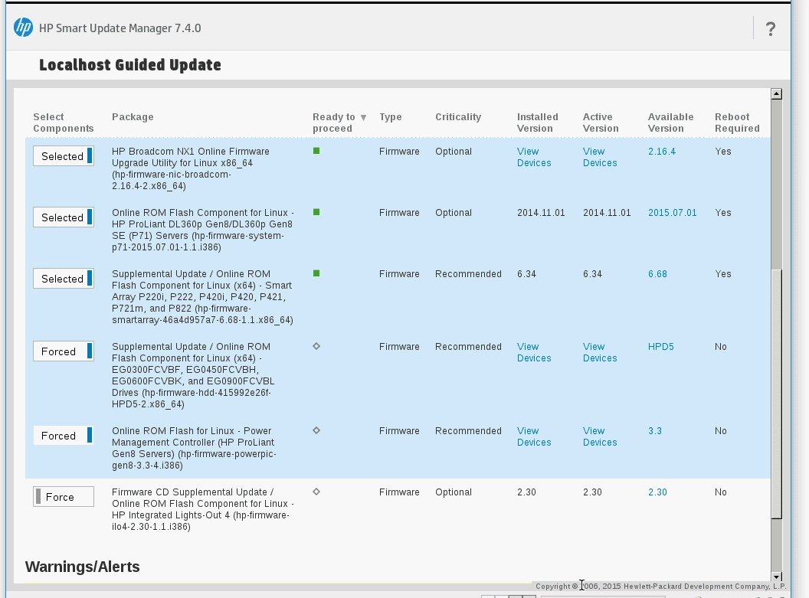Screen dimensions: 809x598
Task: Click the Available Version column header
Action: (x=671, y=123)
